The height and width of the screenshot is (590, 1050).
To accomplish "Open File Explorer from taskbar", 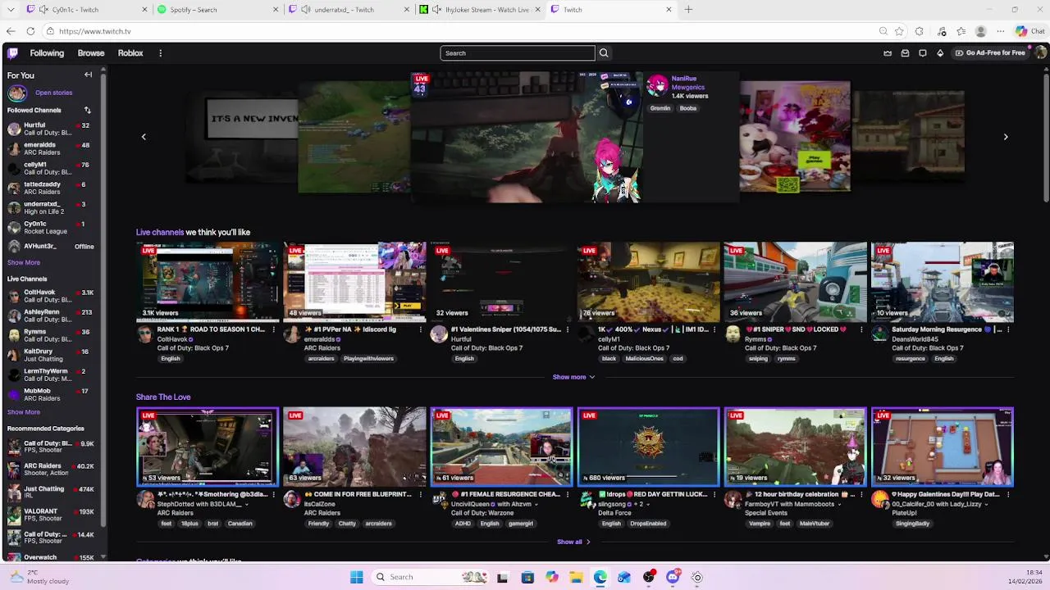I will pyautogui.click(x=576, y=577).
